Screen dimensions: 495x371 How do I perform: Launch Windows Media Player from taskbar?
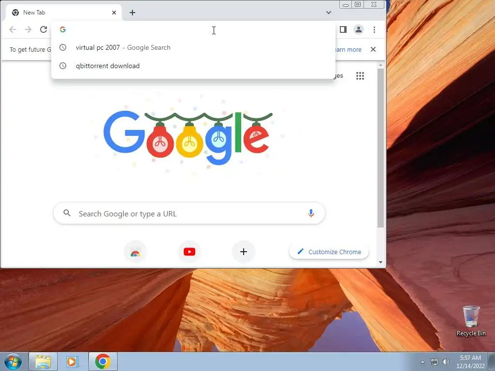click(x=72, y=361)
